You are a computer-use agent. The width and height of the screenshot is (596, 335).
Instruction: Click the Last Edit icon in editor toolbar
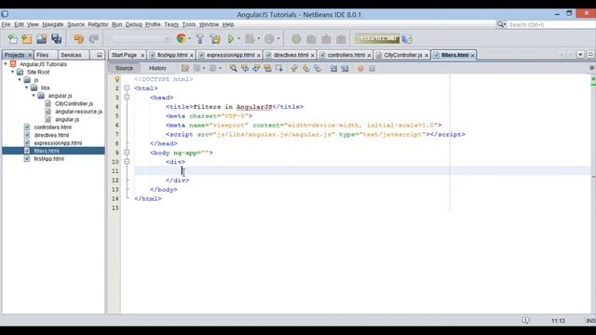185,68
